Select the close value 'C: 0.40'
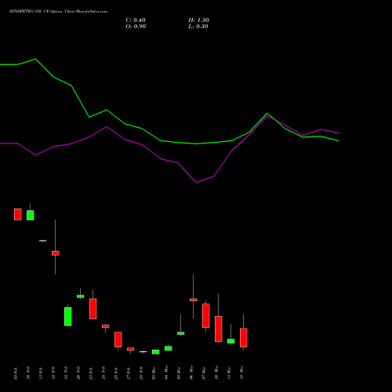This screenshot has height=392, width=392. (x=136, y=20)
